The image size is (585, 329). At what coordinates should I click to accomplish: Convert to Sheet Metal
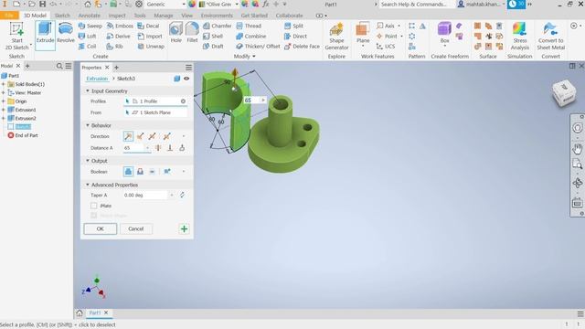point(550,36)
